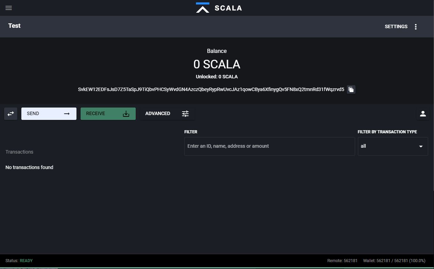
Task: Open the three-dot more options menu
Action: pos(416,26)
